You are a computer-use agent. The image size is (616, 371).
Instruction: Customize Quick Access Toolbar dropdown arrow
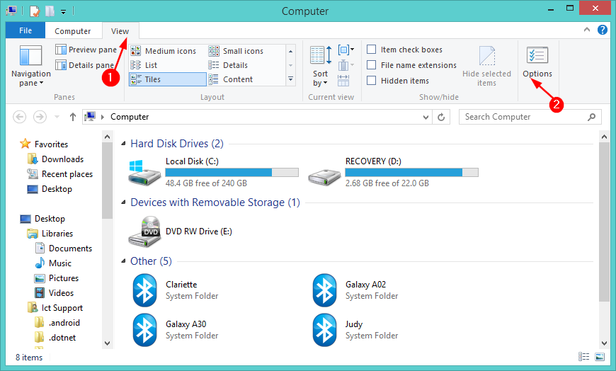click(x=63, y=12)
